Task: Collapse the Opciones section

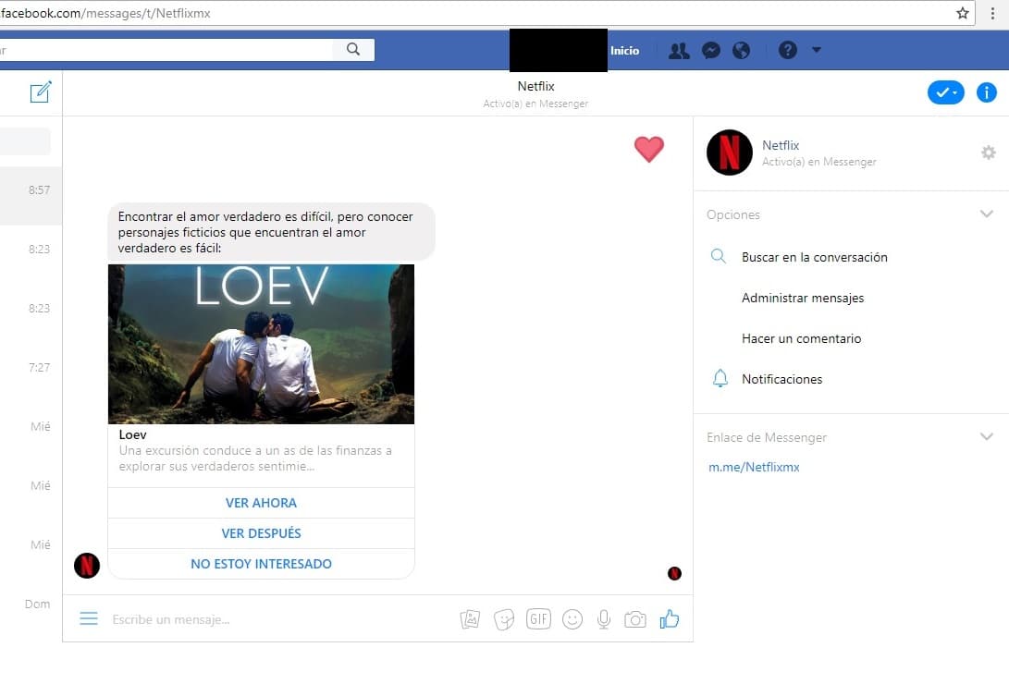Action: [x=986, y=214]
